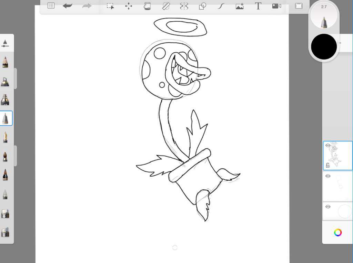Pick the round Paintbrush

click(x=5, y=156)
